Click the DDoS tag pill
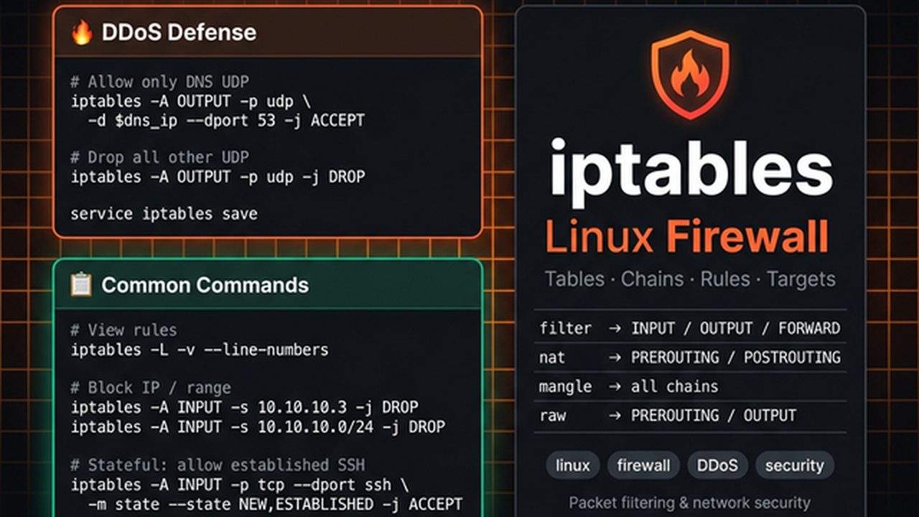This screenshot has width=919, height=517. (717, 465)
